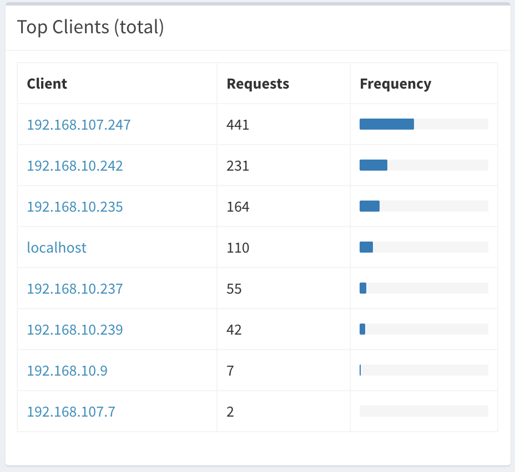The image size is (515, 472).
Task: Select the 110 requests value
Action: point(238,248)
